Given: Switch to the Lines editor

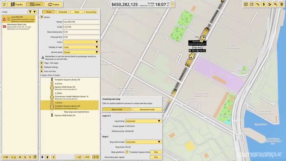Looking at the screenshot, I should pos(35,4).
